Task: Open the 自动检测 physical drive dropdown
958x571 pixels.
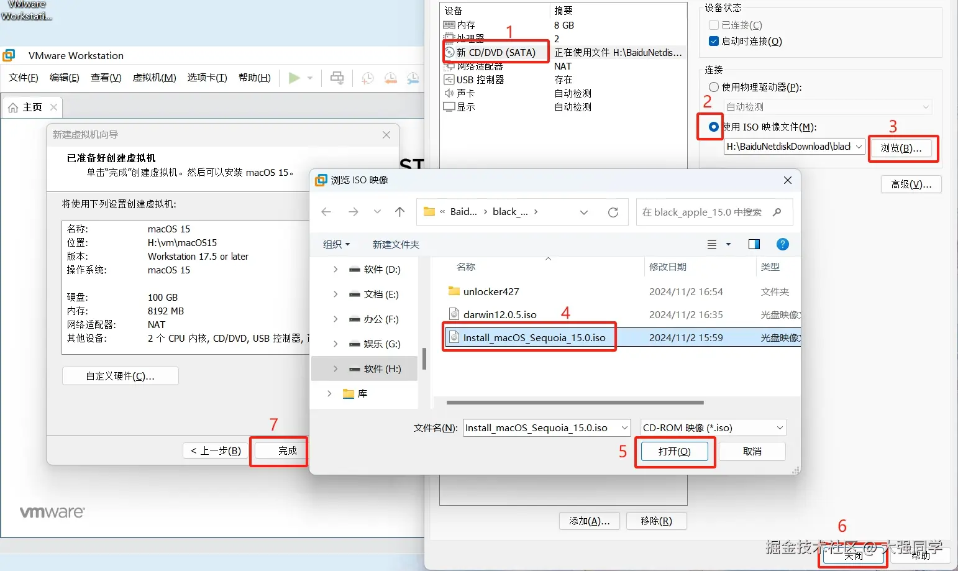Action: click(828, 107)
